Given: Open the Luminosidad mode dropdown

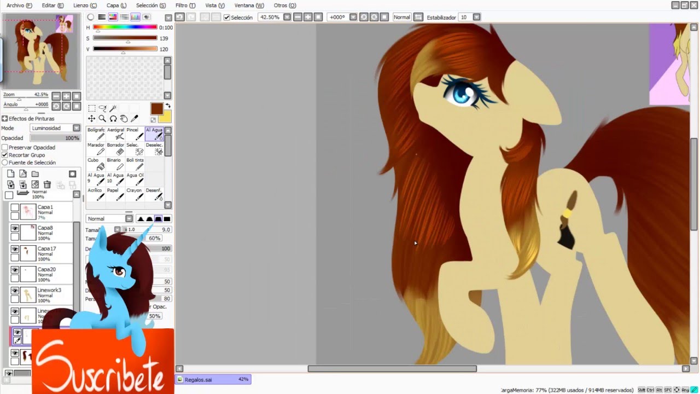Looking at the screenshot, I should point(76,128).
